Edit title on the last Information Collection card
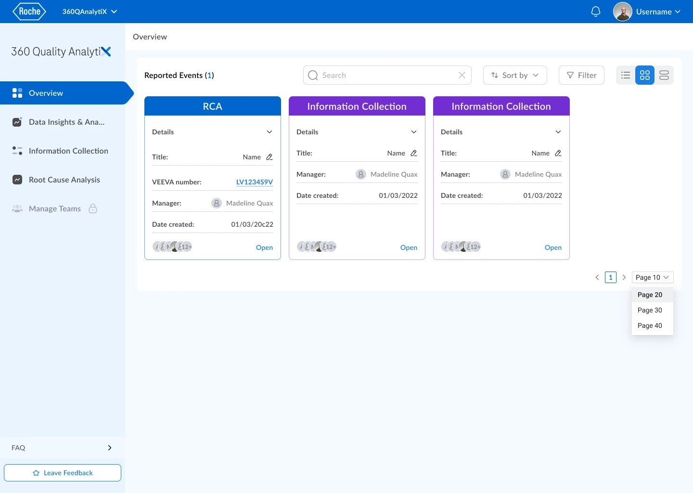Viewport: 693px width, 493px height. pos(558,153)
